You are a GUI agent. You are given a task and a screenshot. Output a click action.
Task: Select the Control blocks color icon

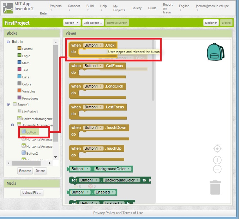point(19,48)
